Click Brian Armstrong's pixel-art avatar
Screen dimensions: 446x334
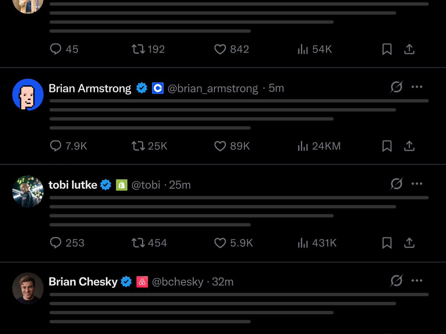pyautogui.click(x=28, y=94)
